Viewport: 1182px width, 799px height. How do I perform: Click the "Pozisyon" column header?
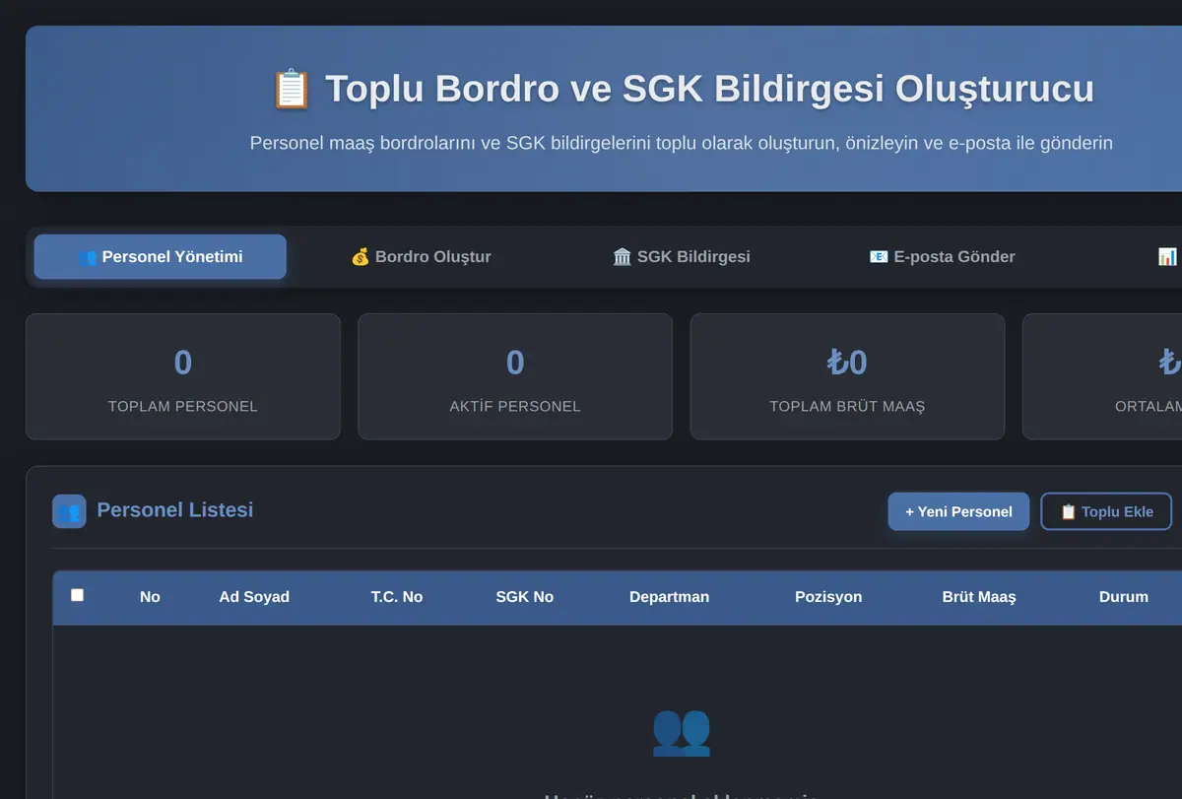828,597
